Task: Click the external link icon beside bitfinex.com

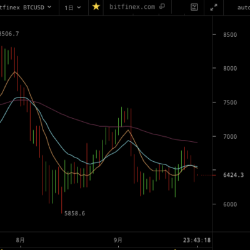Action: point(162,6)
